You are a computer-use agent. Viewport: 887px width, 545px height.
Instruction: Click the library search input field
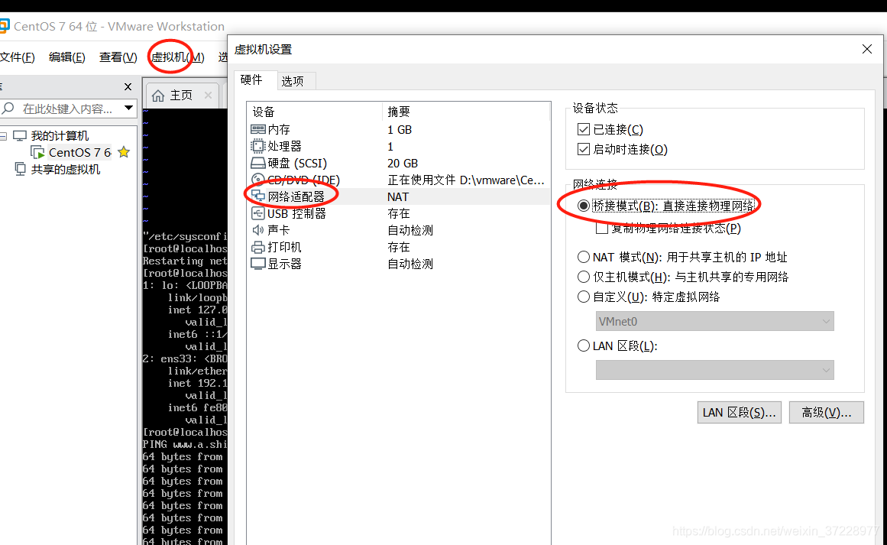[66, 108]
